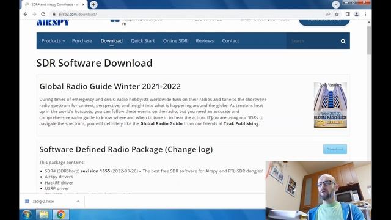Bookmark this page with star icon

point(337,14)
